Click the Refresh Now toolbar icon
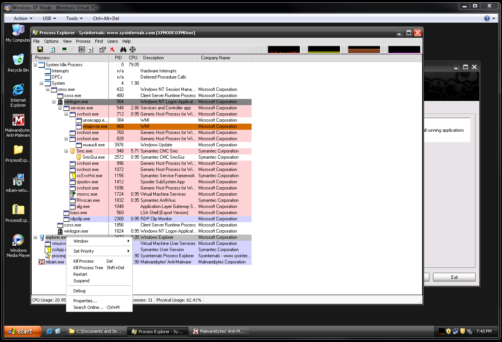The image size is (502, 342). click(x=52, y=49)
